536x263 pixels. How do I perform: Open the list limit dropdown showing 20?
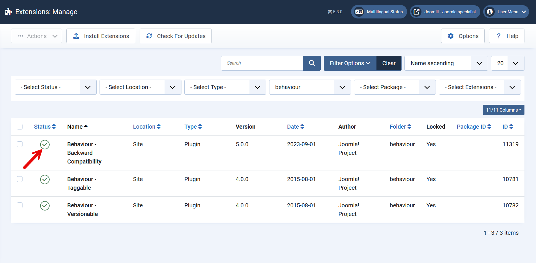tap(507, 63)
